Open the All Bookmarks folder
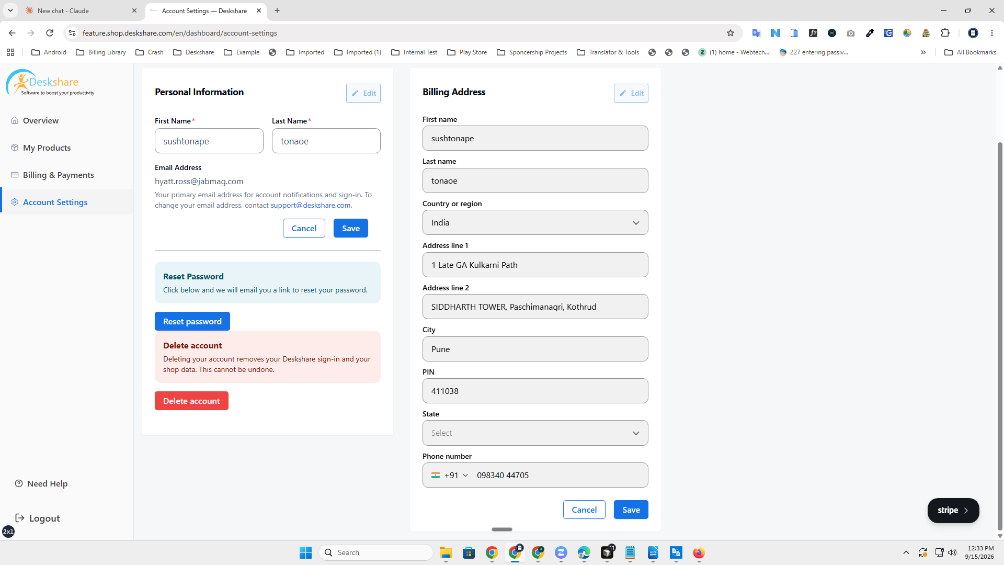 click(x=971, y=52)
